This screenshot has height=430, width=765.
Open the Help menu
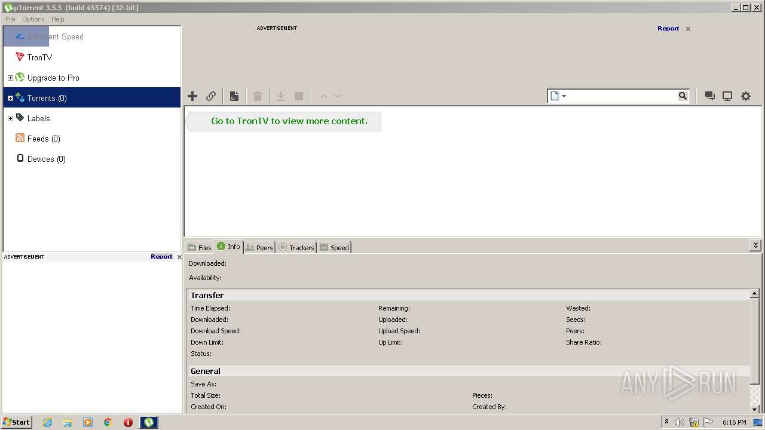57,19
